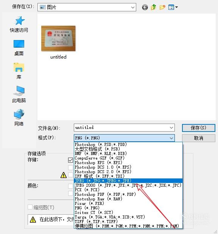This screenshot has width=218, height=234.
Task: Choose Photoshop DCS 2.0 format
Action: coord(128,172)
